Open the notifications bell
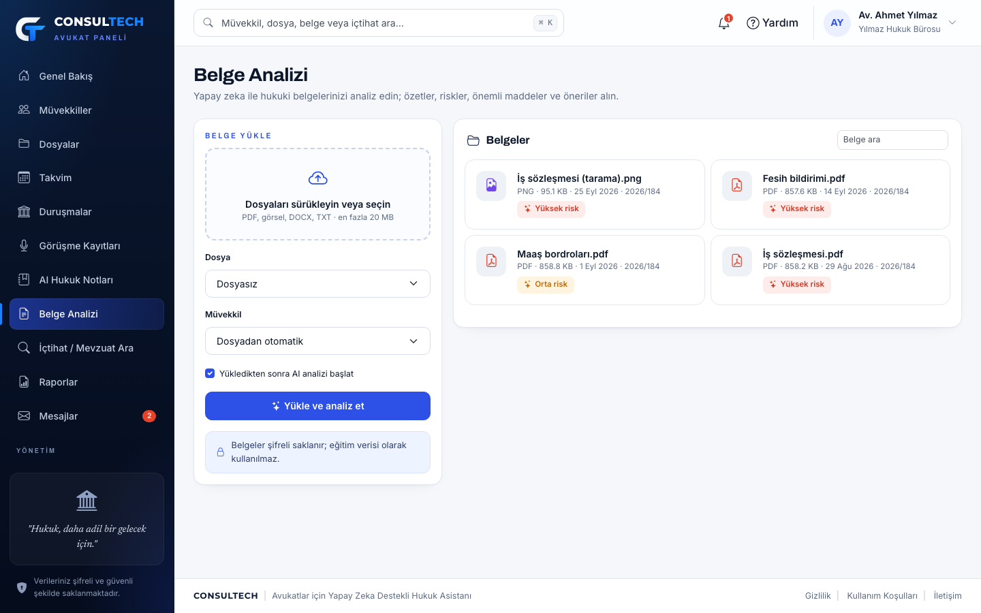 (724, 23)
